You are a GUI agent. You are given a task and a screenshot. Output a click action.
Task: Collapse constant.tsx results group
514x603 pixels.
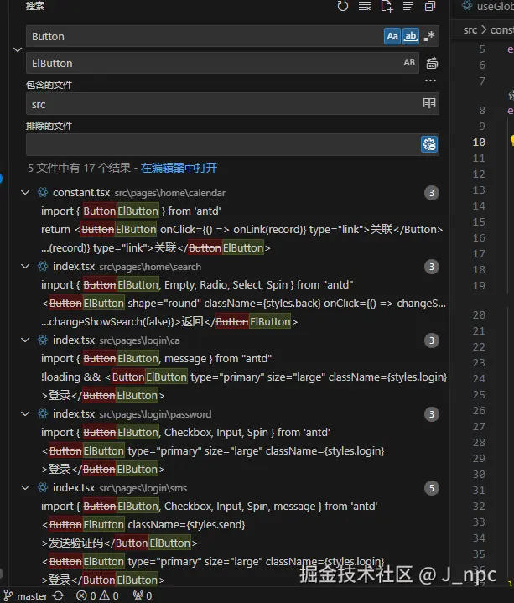coord(25,193)
